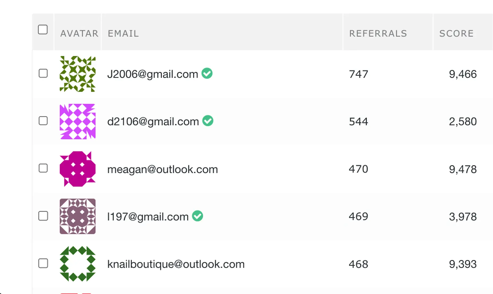The image size is (493, 294).
Task: Select the J2006@gmail.com row checkbox
Action: coord(43,73)
